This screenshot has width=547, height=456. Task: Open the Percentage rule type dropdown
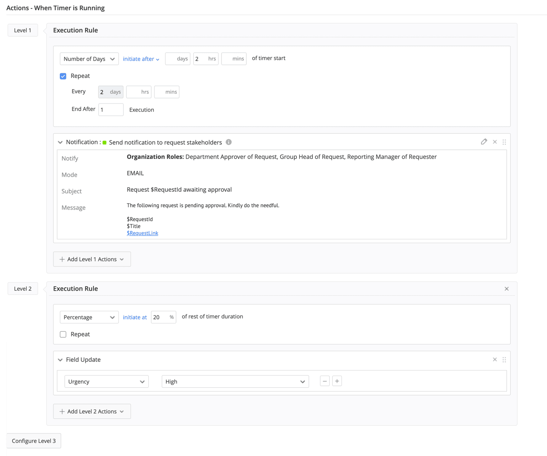click(89, 317)
